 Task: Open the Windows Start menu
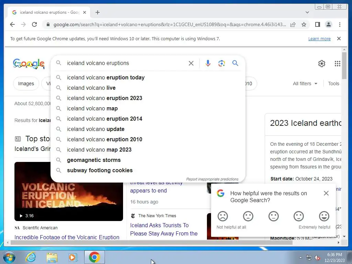click(9, 257)
